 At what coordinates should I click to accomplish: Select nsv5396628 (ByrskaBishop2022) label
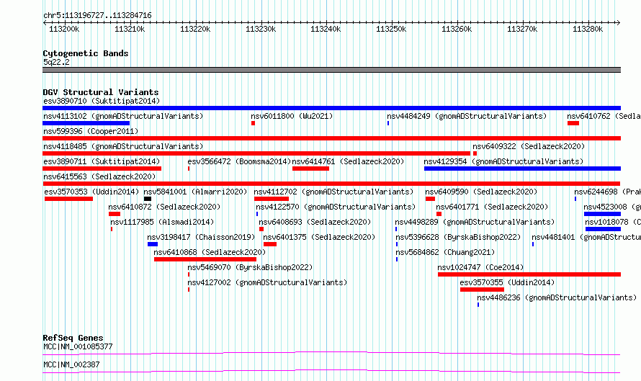pyautogui.click(x=458, y=237)
